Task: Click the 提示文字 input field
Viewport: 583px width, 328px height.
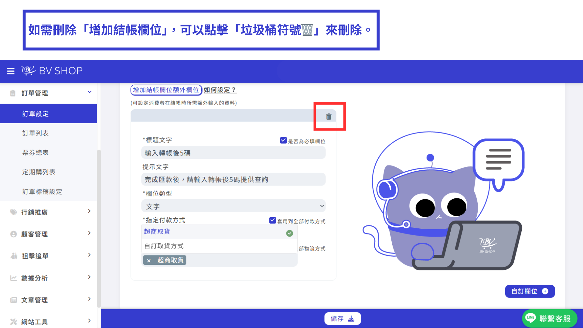Action: 234,179
